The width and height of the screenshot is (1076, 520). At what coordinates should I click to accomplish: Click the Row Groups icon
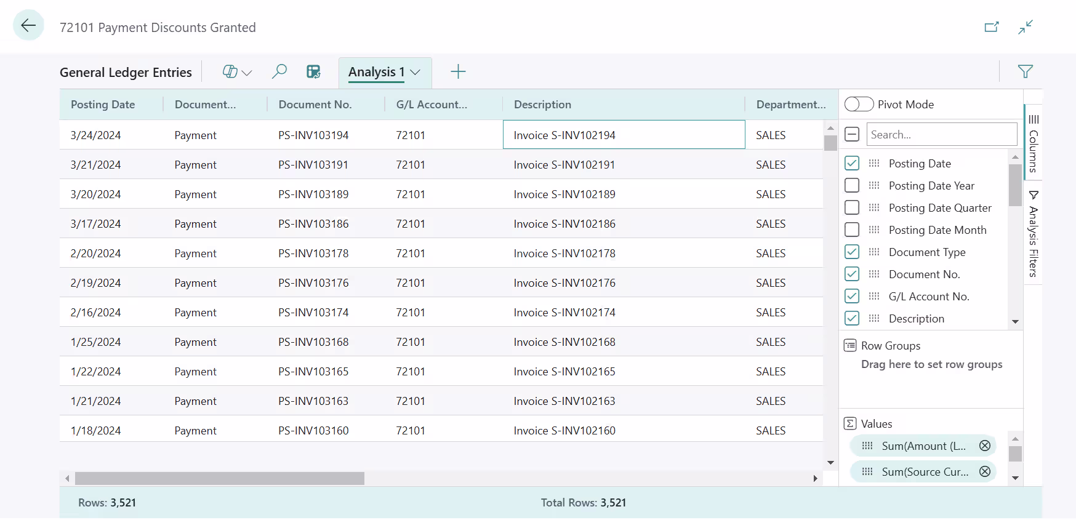click(x=850, y=346)
